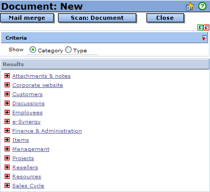
Task: Click the green expand all sections icon
Action: tap(200, 27)
